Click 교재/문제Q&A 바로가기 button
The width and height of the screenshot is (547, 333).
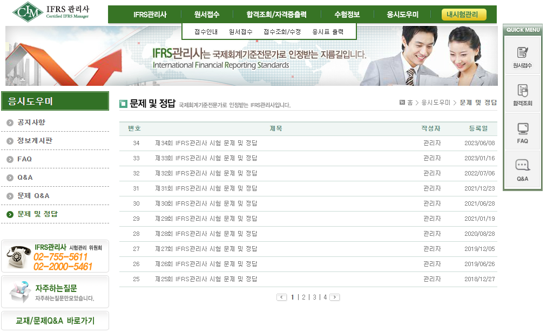pos(55,321)
